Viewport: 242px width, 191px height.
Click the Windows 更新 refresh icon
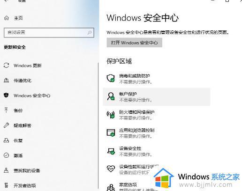[7, 66]
